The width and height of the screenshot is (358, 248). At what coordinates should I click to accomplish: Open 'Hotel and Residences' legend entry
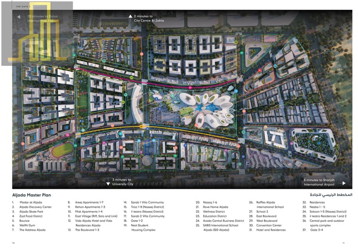click(271, 230)
